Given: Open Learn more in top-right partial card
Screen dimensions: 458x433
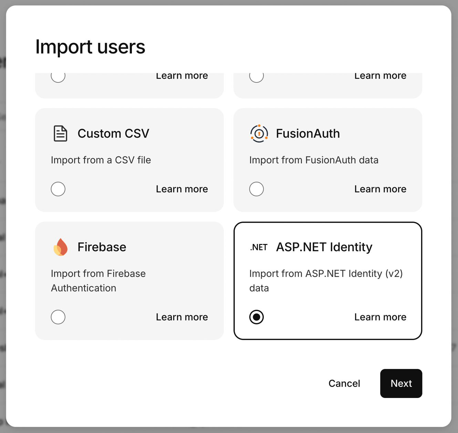Looking at the screenshot, I should click(380, 76).
